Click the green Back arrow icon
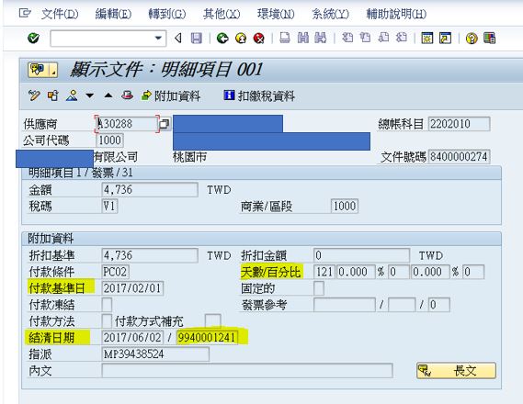The width and height of the screenshot is (523, 404). 222,39
